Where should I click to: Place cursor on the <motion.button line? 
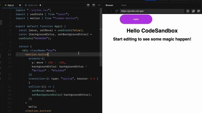point(59,54)
